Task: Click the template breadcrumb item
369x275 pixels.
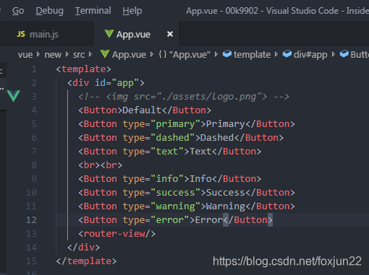Action: [252, 55]
